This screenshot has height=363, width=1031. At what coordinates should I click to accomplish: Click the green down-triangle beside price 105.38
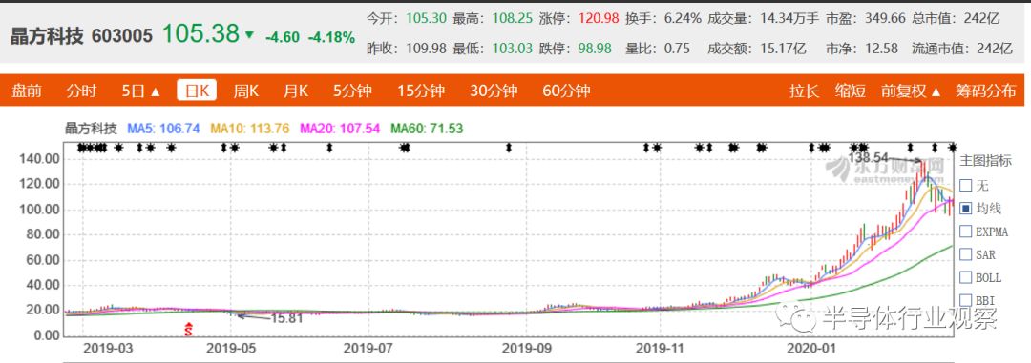249,35
